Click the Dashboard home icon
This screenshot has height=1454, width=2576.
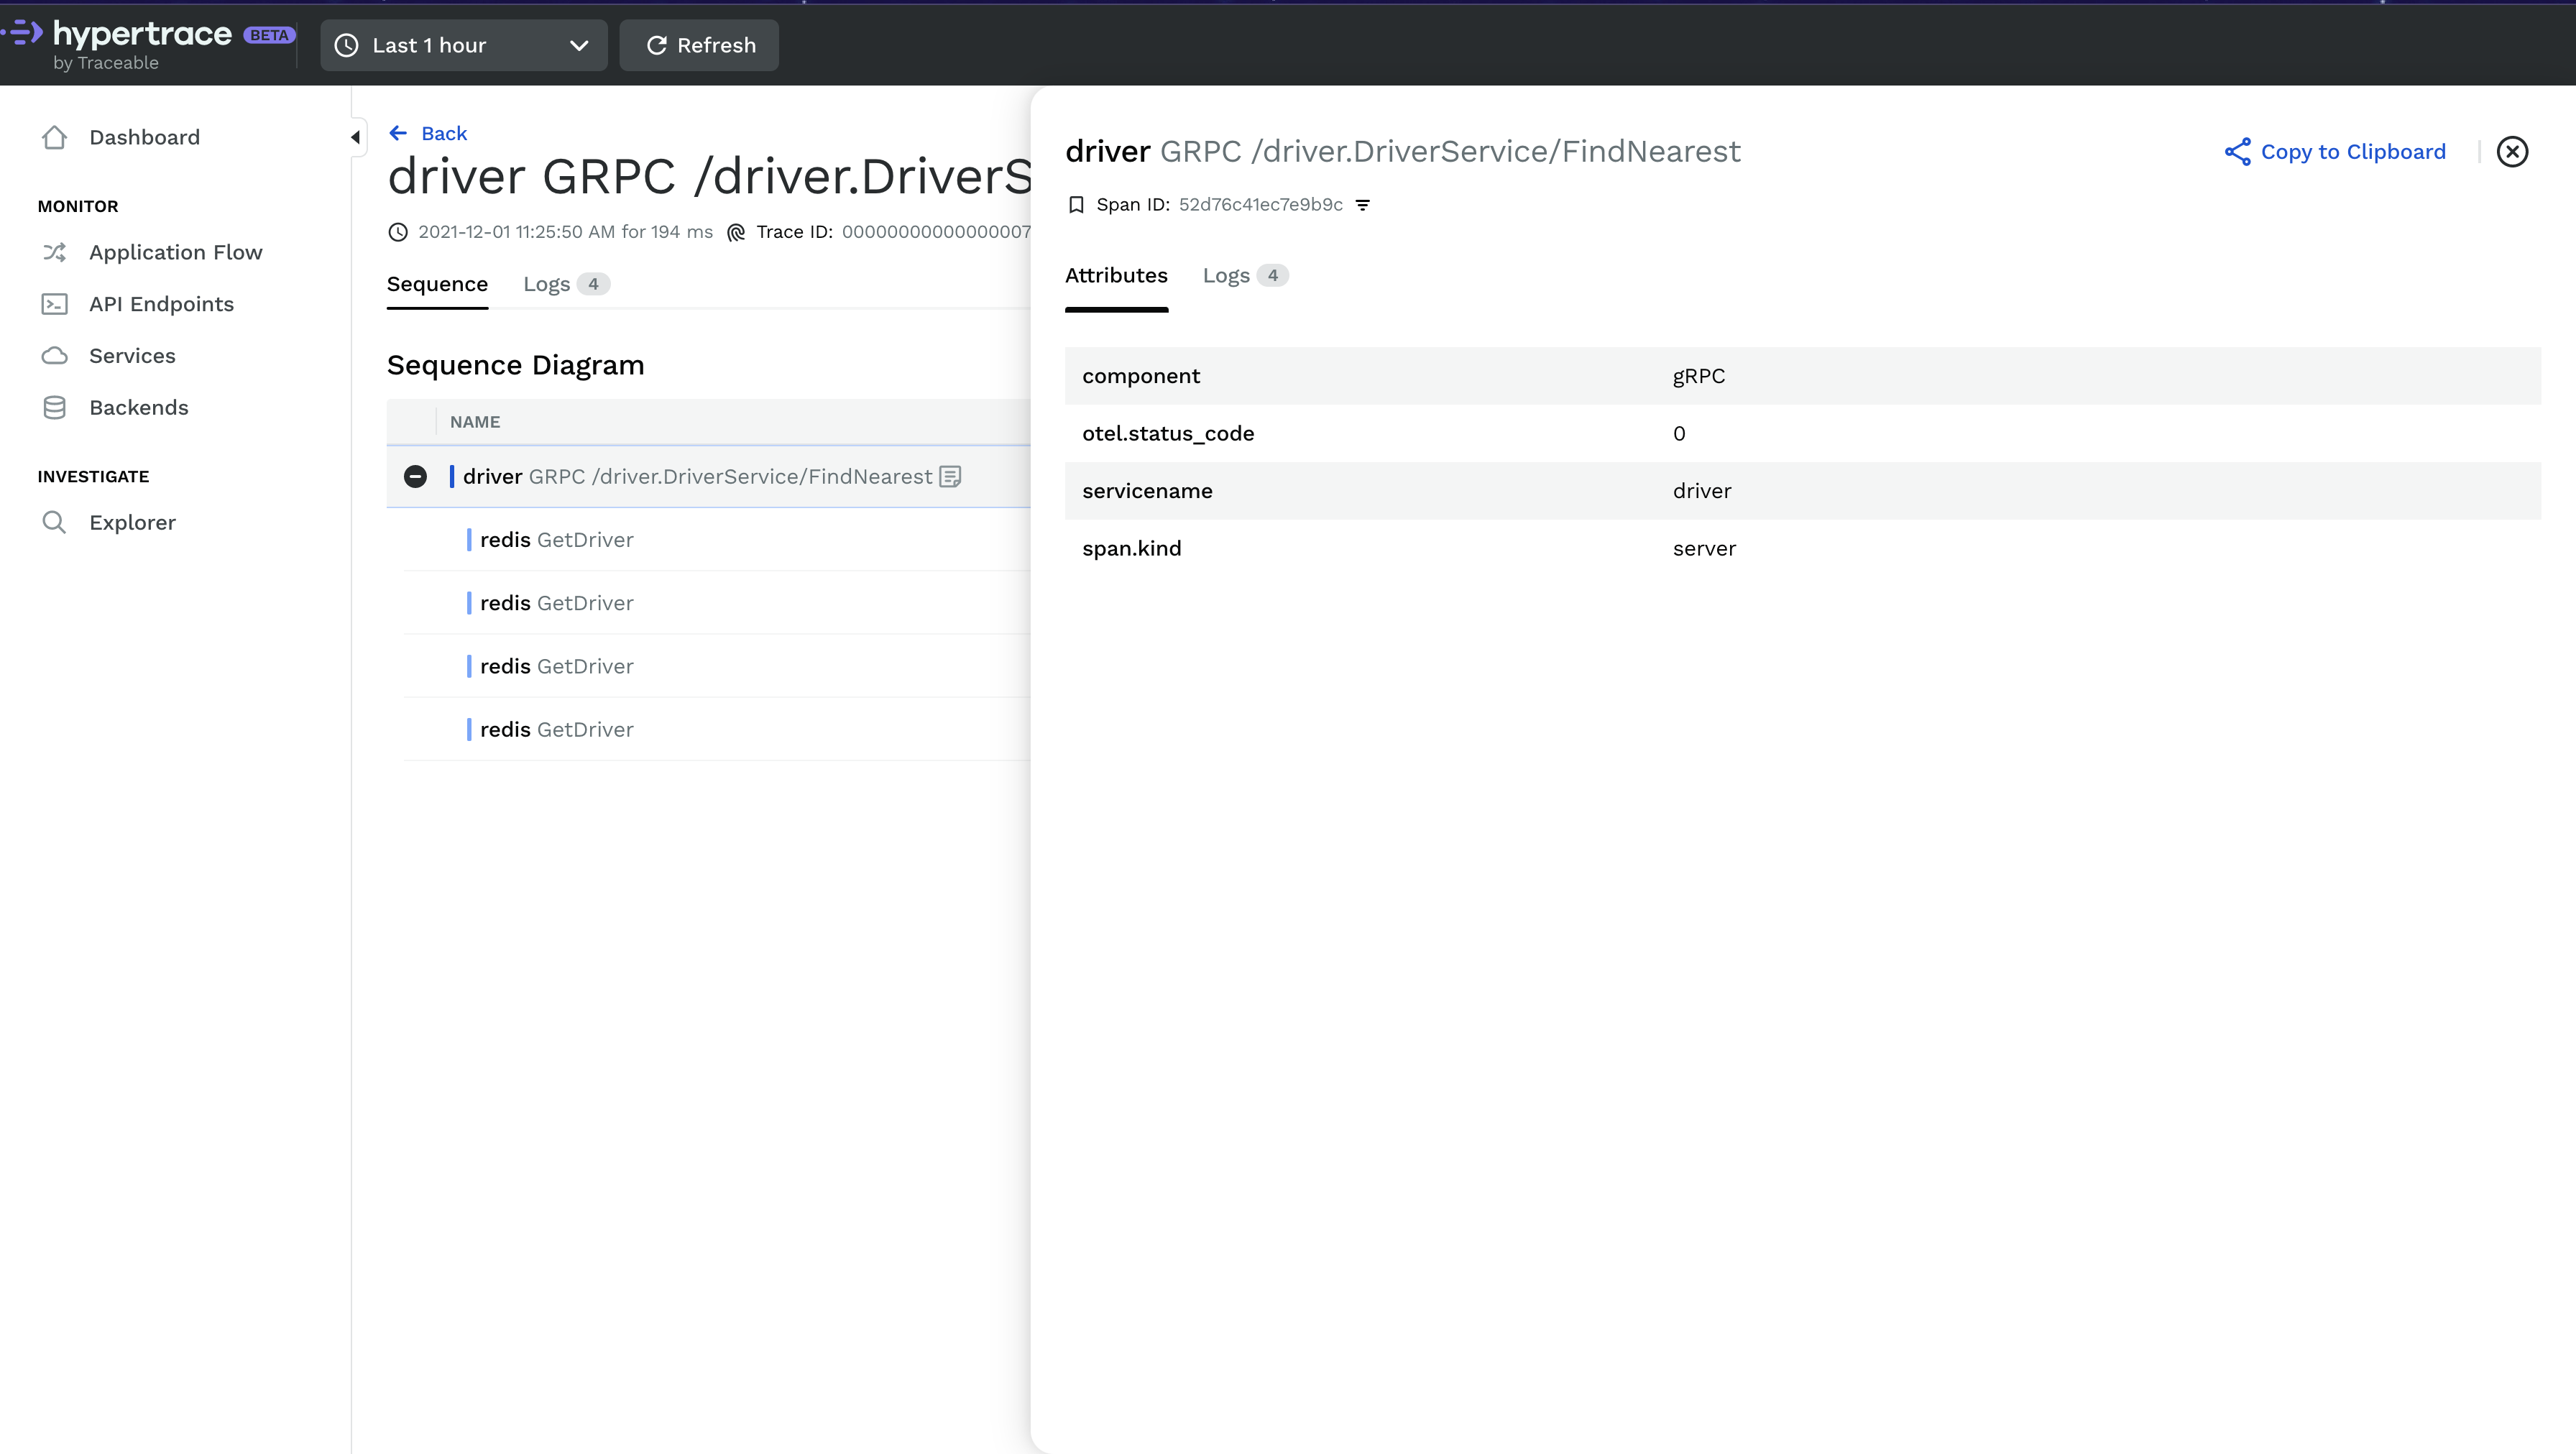(55, 137)
